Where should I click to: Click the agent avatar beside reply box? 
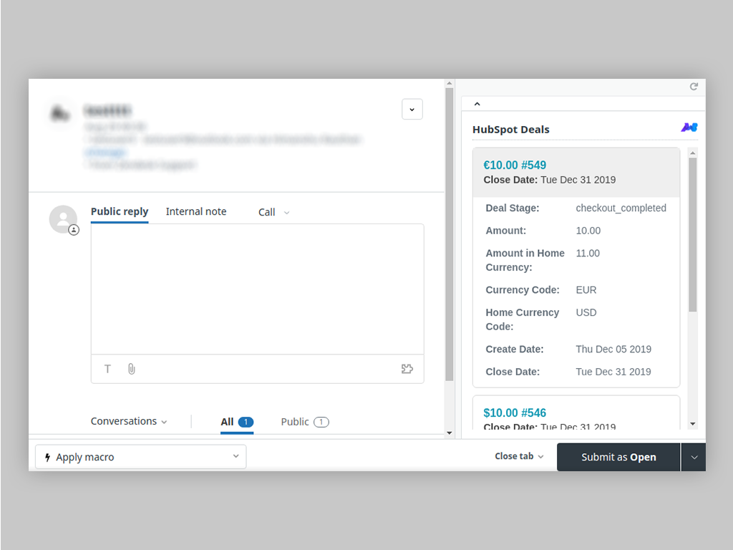[x=63, y=220]
